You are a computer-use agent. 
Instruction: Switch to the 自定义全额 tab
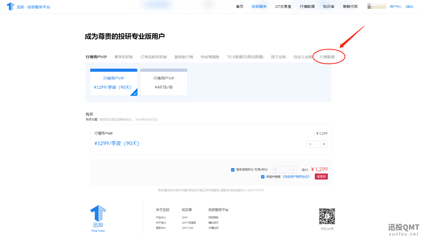[303, 57]
